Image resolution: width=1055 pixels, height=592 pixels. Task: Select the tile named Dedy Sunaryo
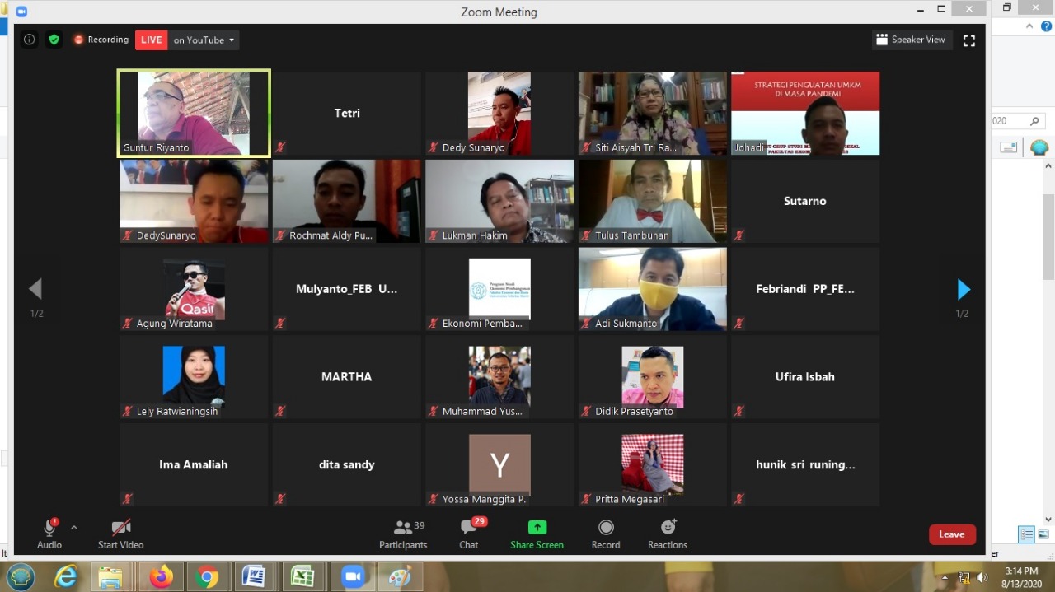tap(499, 113)
